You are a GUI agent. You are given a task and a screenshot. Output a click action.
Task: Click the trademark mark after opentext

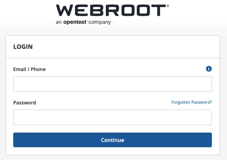pyautogui.click(x=87, y=21)
